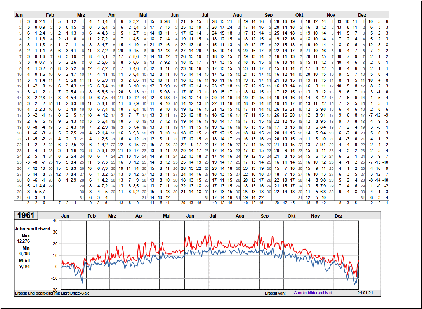This screenshot has height=309, width=422.
Task: Click the Mai label above the chart
Action: pyautogui.click(x=167, y=216)
